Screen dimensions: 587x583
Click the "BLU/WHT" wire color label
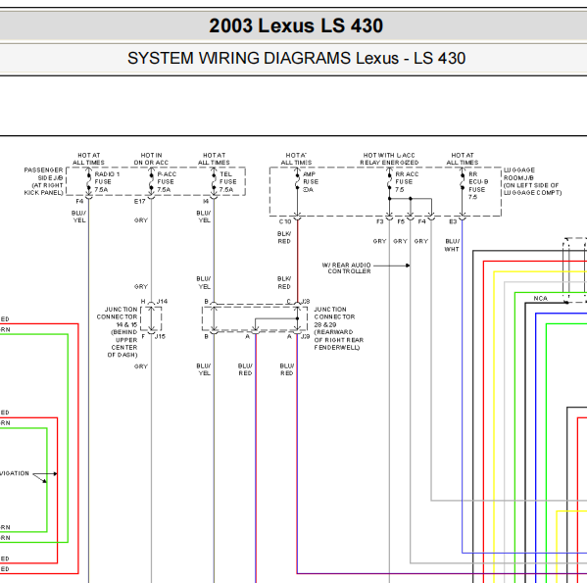coord(452,245)
